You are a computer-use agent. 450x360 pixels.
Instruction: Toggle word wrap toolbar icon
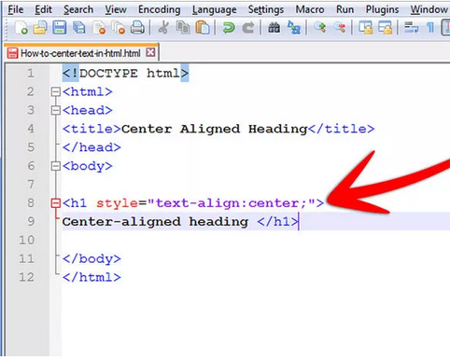coord(411,28)
